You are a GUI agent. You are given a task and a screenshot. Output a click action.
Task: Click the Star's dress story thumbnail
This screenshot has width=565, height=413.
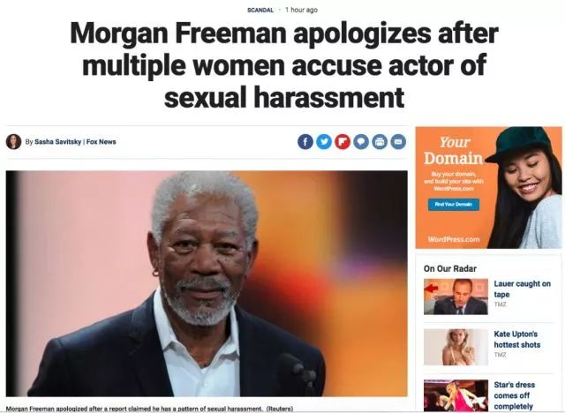(x=456, y=395)
